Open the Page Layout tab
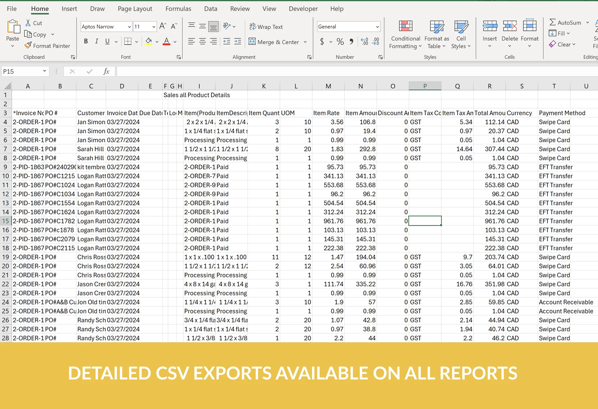Image resolution: width=598 pixels, height=409 pixels. tap(135, 9)
